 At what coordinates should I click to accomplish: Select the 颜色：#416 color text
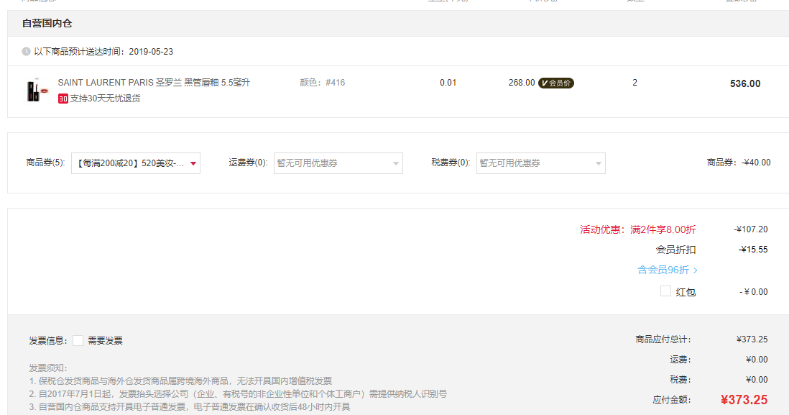(x=323, y=83)
